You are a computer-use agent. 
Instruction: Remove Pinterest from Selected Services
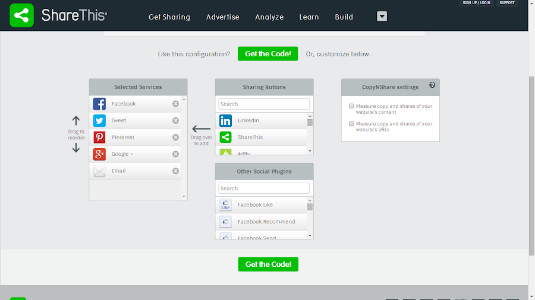coord(175,138)
